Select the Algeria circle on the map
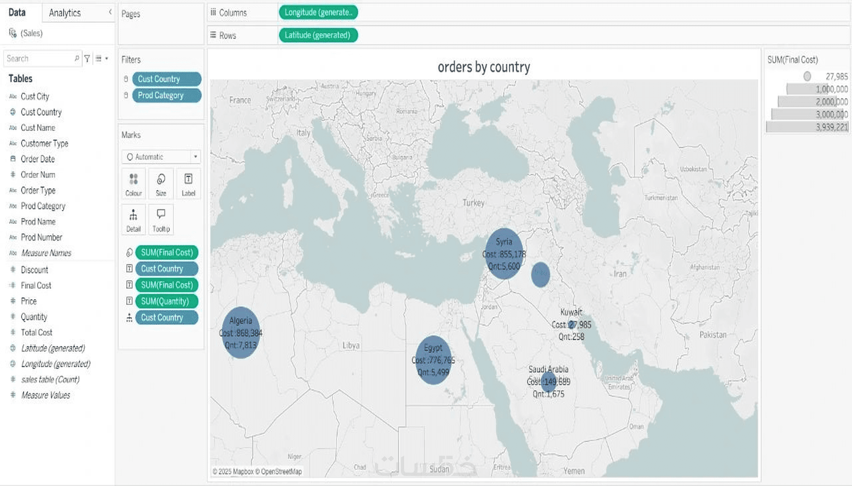This screenshot has width=852, height=486. coord(241,333)
